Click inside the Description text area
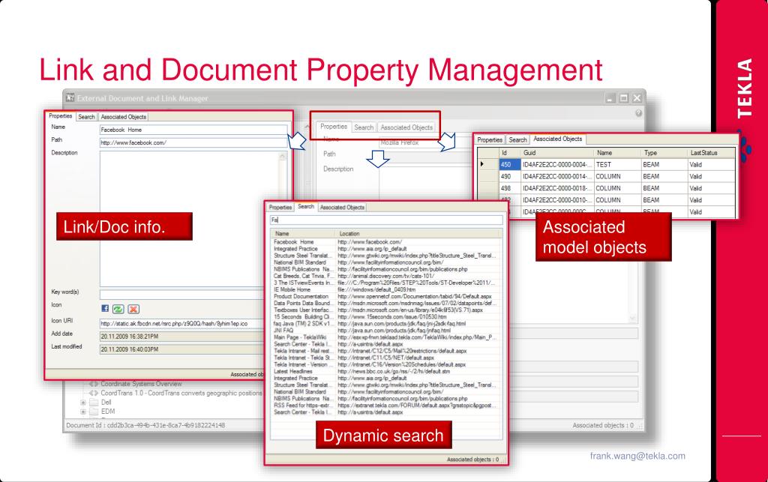The width and height of the screenshot is (768, 482). 189,219
